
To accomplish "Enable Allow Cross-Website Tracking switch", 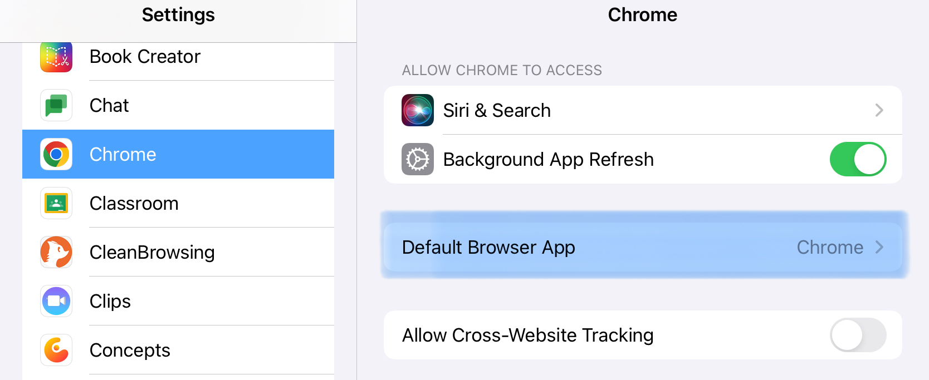I will point(858,335).
